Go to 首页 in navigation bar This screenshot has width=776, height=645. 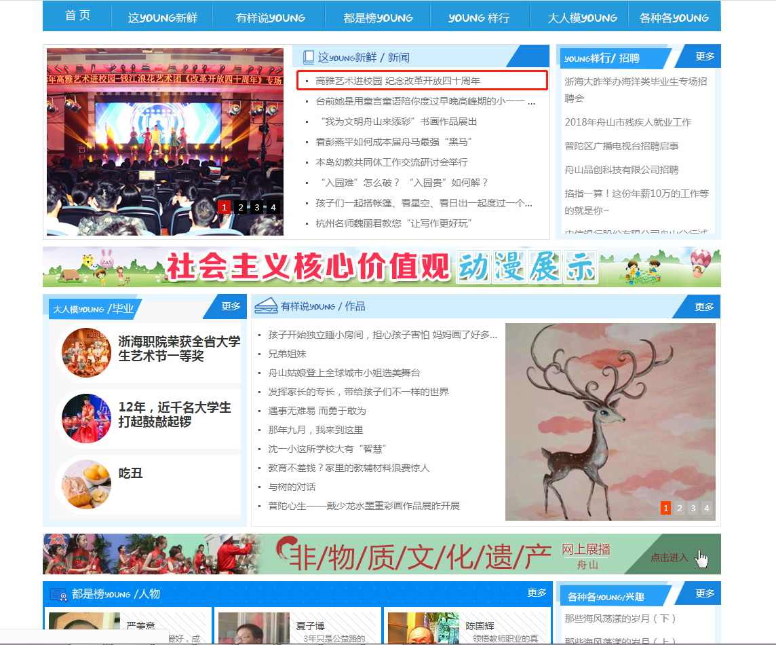coord(77,16)
